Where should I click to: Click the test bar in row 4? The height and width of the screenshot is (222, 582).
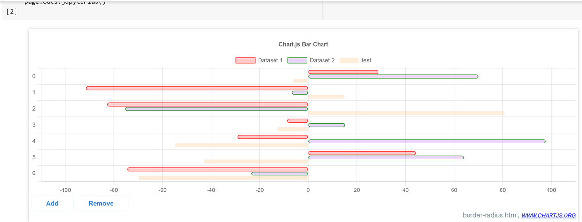pos(242,145)
